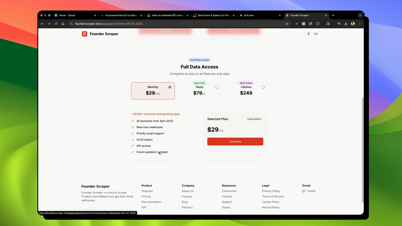Open the Chrome three-dot menu

pos(360,24)
